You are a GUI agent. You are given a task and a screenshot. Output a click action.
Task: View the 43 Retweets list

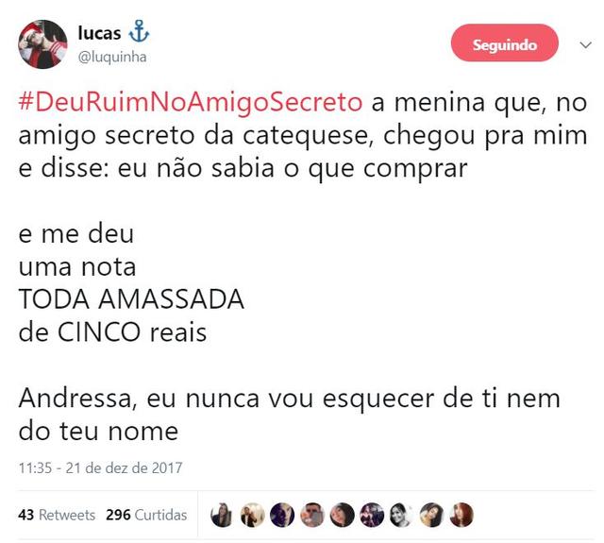[57, 515]
